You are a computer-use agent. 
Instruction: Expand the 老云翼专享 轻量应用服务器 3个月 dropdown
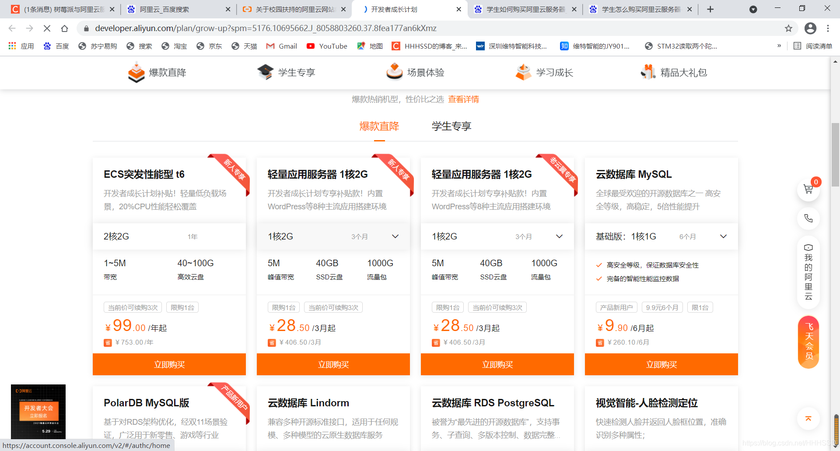tap(497, 236)
